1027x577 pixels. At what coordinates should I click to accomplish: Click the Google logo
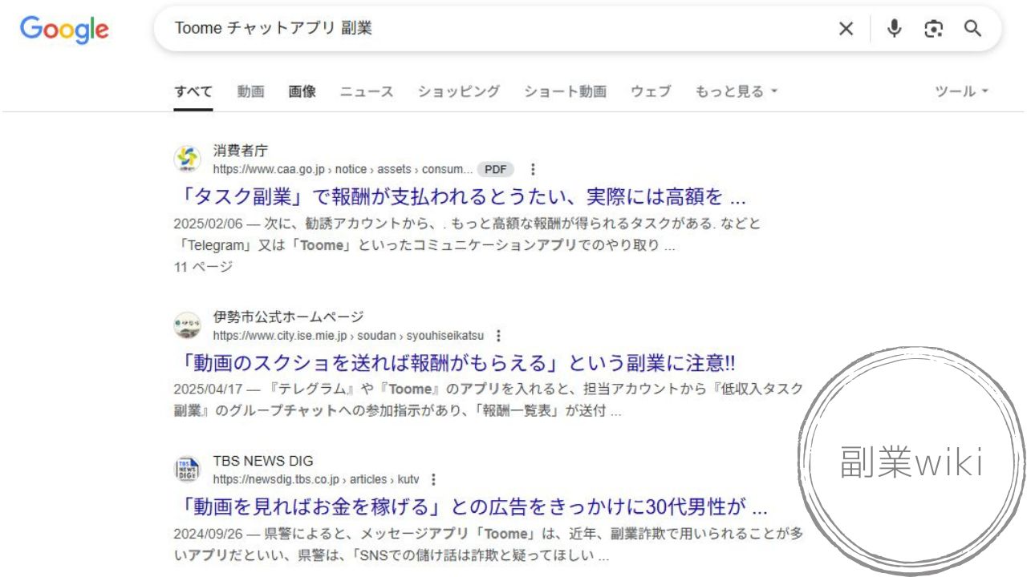pyautogui.click(x=64, y=30)
